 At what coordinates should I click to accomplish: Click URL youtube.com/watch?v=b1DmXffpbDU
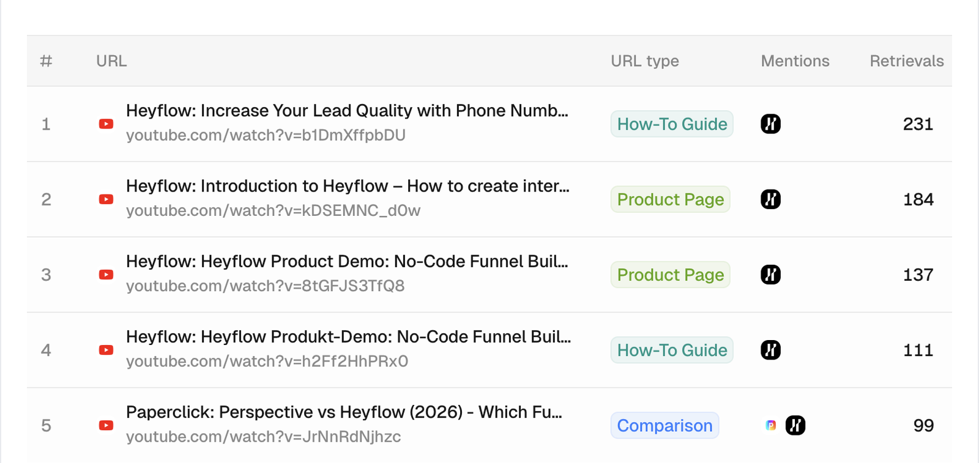click(x=266, y=135)
